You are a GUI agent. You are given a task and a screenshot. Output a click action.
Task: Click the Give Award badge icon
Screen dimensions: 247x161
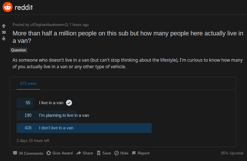click(49, 153)
